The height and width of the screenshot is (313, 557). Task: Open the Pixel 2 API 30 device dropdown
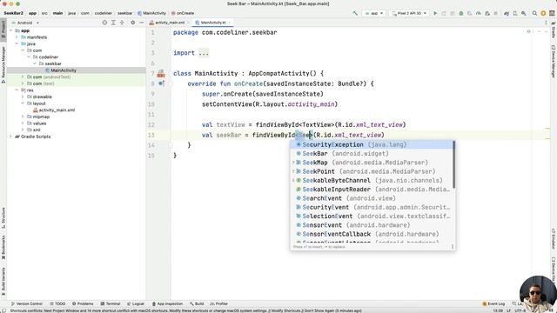coord(408,13)
